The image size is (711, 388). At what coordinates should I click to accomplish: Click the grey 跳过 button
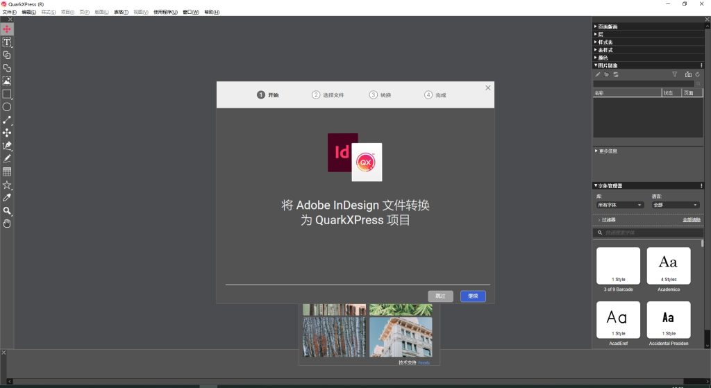(440, 296)
